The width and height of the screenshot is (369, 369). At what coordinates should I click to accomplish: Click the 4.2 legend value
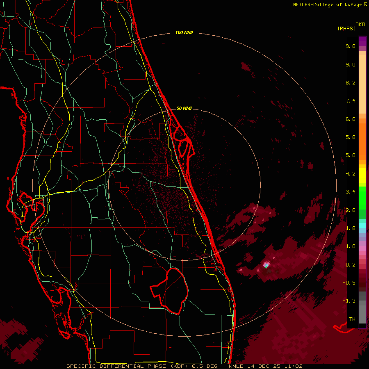[351, 174]
